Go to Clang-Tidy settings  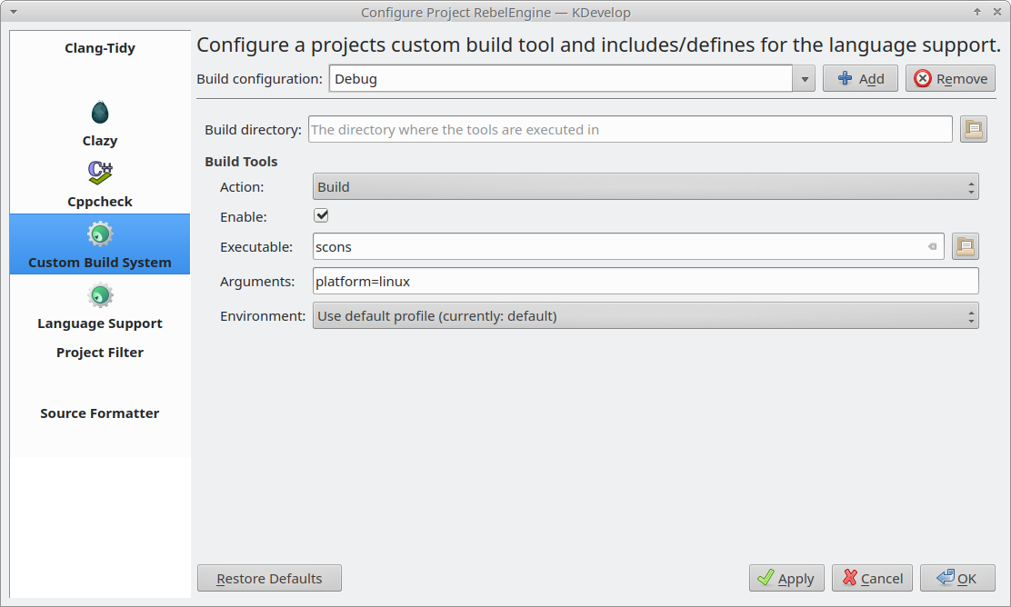coord(100,48)
